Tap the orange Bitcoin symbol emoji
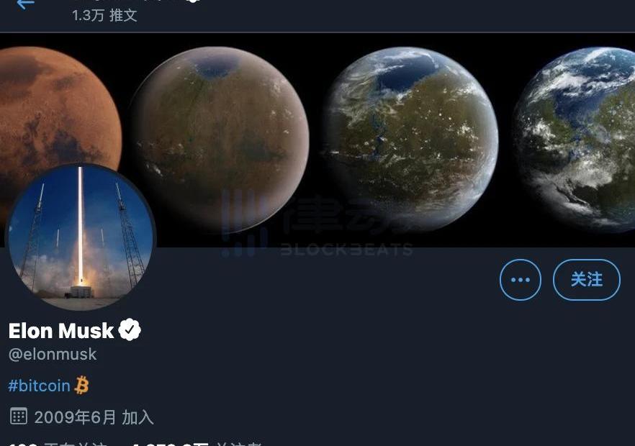Screen dimensions: 635x446 [81, 386]
